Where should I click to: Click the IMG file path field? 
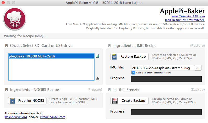(162, 68)
